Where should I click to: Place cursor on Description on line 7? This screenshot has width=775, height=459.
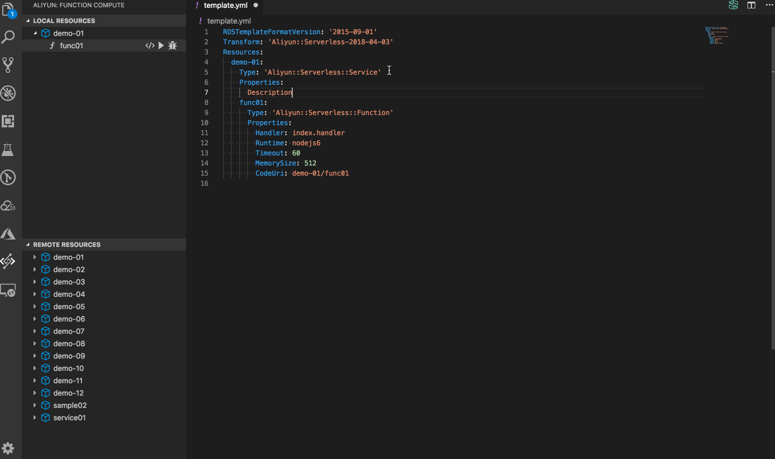pyautogui.click(x=270, y=93)
